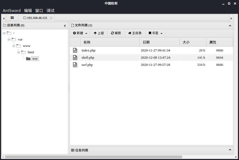Click the index.php file icon
This screenshot has width=239, height=160.
pos(75,50)
